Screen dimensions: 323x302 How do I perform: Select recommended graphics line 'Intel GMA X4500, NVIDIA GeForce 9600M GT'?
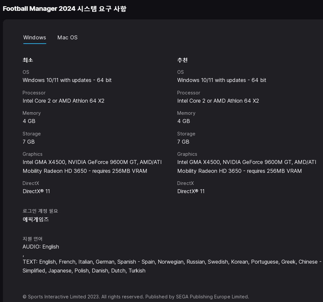pos(247,162)
